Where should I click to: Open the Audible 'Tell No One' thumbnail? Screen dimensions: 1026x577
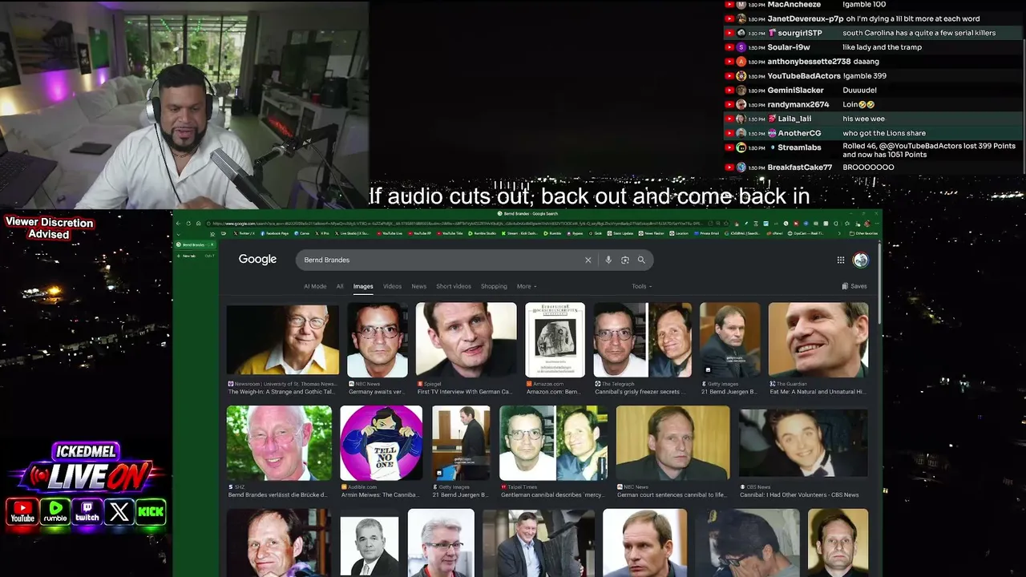381,443
